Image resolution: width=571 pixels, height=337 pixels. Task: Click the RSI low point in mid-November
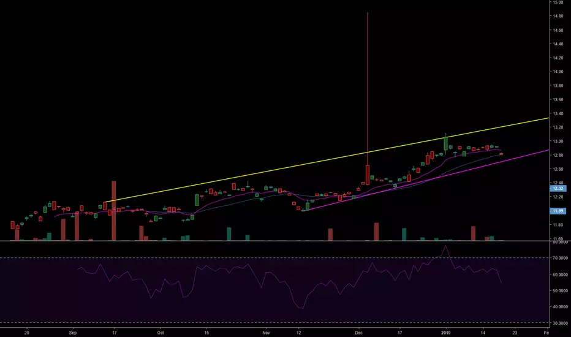tap(301, 308)
